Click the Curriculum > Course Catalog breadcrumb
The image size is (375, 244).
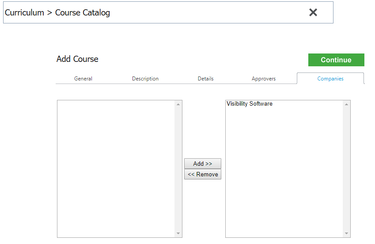click(57, 12)
